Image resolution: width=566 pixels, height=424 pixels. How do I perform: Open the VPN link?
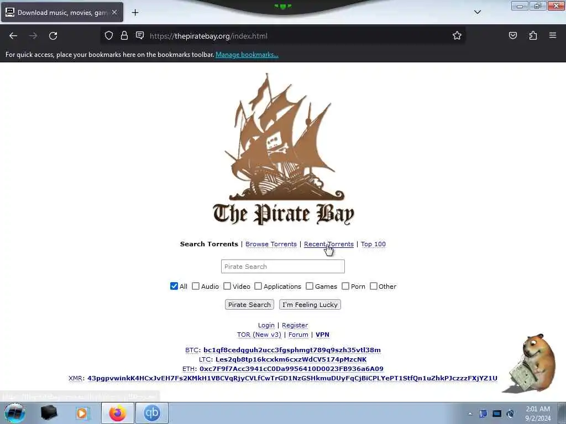[x=322, y=335]
